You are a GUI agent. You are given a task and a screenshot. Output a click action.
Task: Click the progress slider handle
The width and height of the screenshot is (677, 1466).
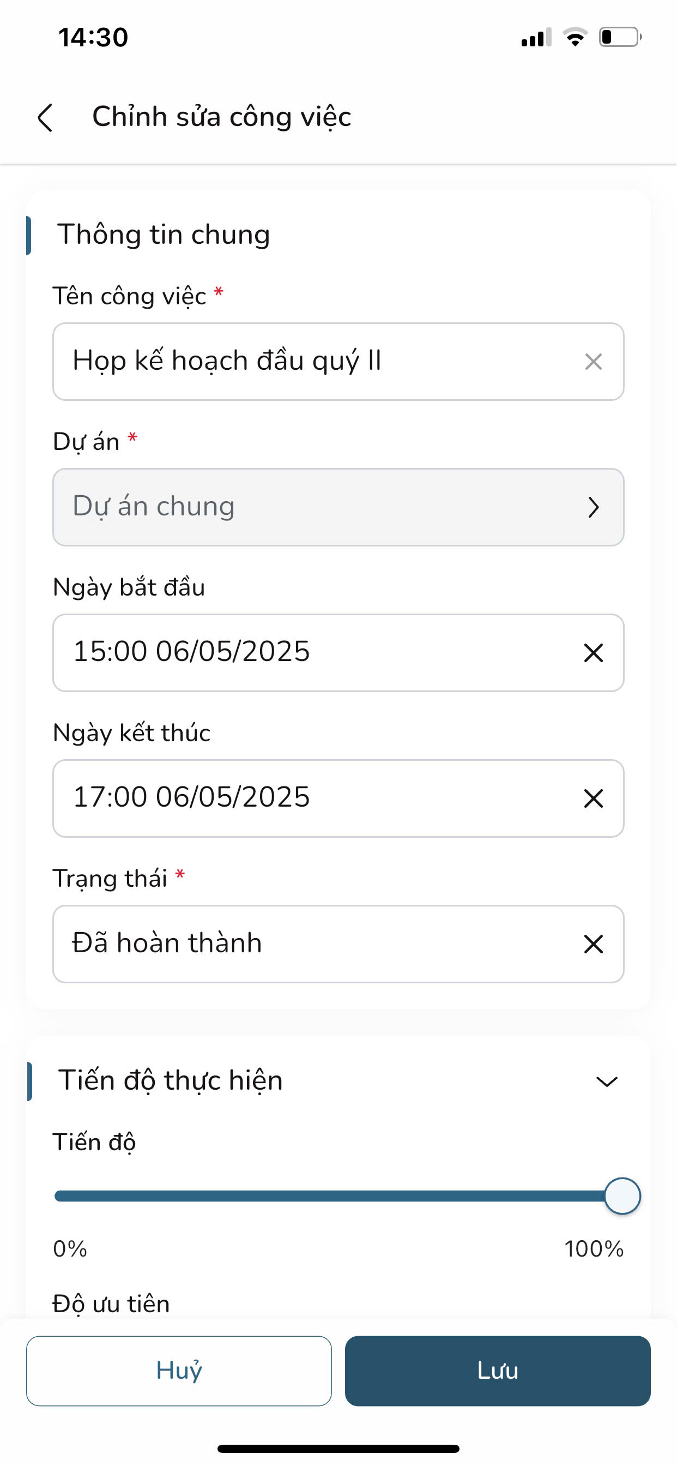[622, 1195]
